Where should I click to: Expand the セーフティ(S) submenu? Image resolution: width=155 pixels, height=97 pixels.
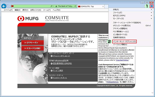(x=131, y=18)
